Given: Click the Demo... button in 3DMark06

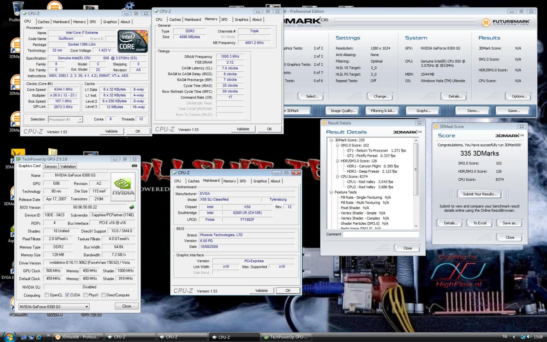Looking at the screenshot, I should click(x=473, y=111).
